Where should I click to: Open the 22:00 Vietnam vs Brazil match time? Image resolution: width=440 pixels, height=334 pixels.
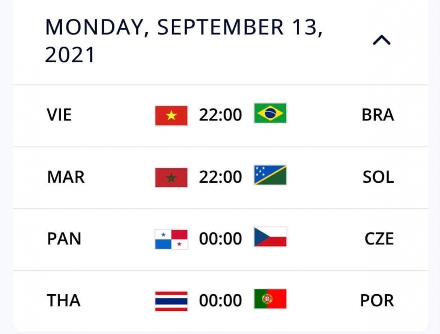pyautogui.click(x=221, y=115)
